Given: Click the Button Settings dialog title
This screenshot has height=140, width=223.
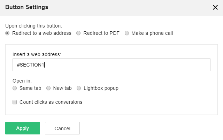Looking at the screenshot, I should tap(27, 7).
